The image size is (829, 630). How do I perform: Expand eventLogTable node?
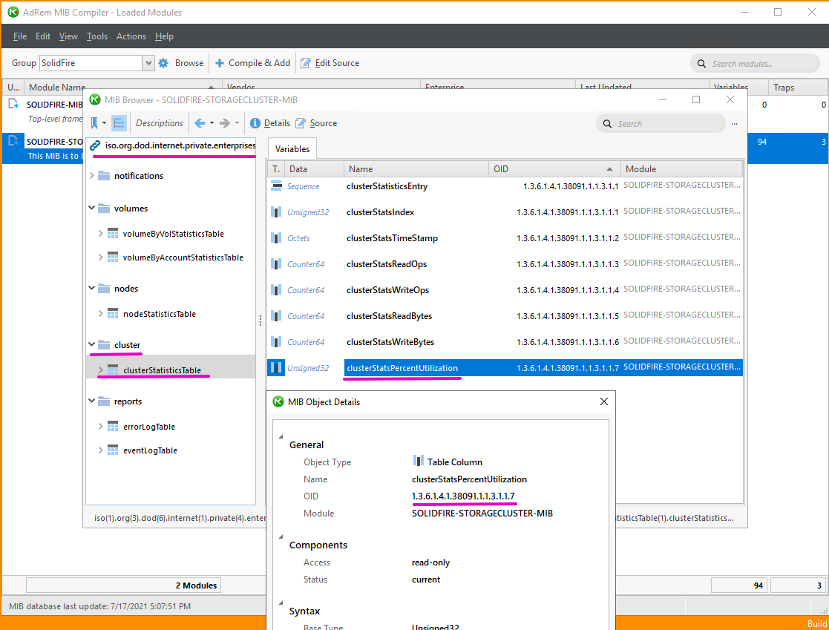pos(100,450)
